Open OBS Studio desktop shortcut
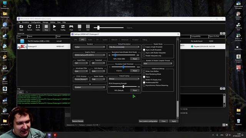 click(5, 68)
